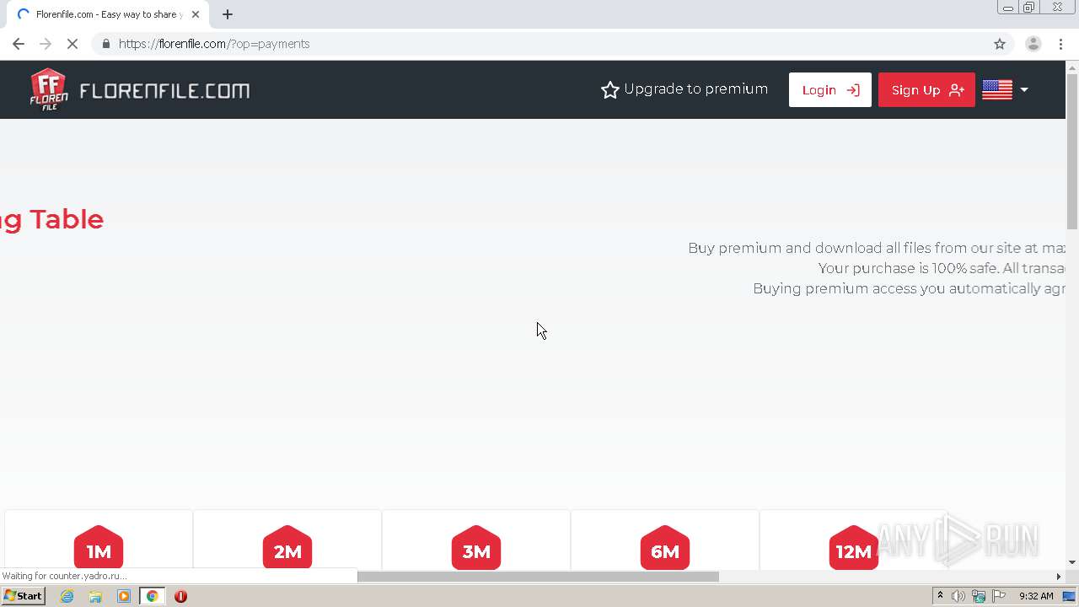Stop loading the page with X button

(x=72, y=44)
